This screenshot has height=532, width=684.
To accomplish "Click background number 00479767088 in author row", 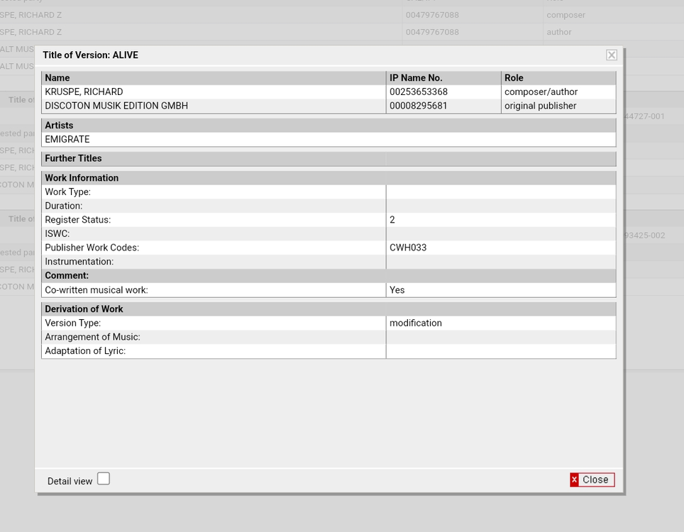I will tap(432, 32).
